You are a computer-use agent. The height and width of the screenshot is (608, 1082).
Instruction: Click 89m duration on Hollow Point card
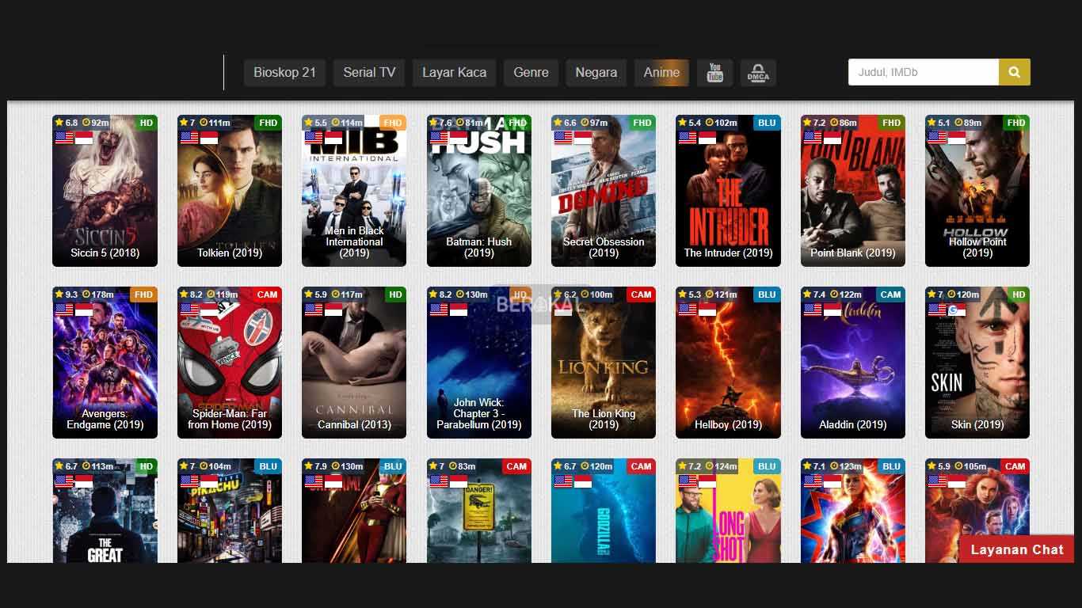coord(968,123)
